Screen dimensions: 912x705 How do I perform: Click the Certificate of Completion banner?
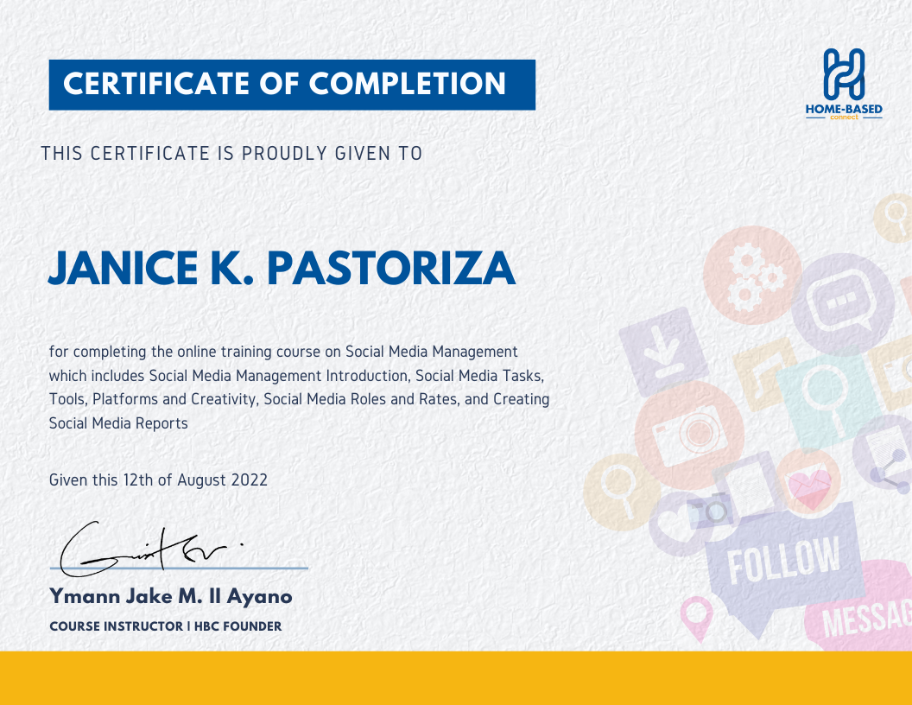[292, 85]
